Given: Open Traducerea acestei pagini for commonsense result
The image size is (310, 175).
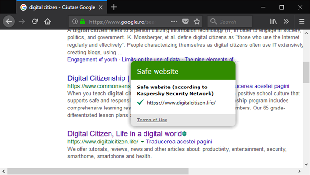Looking at the screenshot, I should pyautogui.click(x=262, y=86).
